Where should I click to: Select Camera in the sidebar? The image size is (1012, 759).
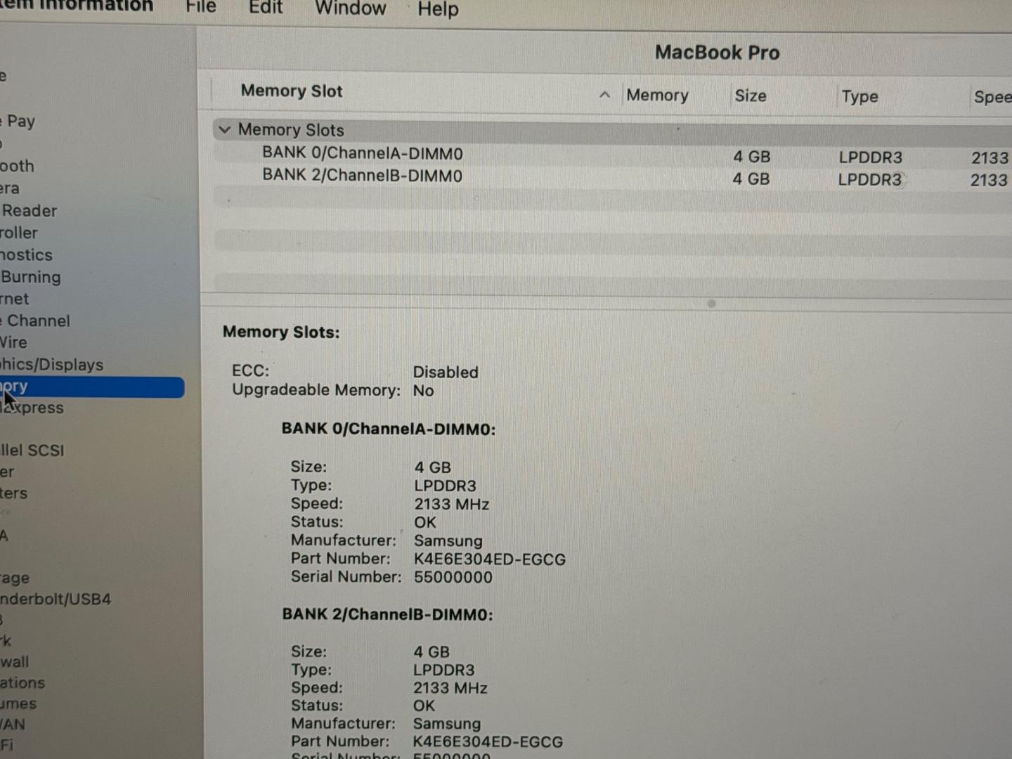(10, 188)
